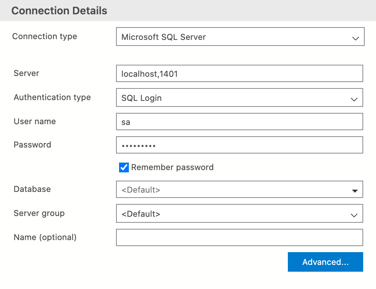This screenshot has height=289, width=376.
Task: Select the User name field containing sa
Action: click(x=240, y=122)
